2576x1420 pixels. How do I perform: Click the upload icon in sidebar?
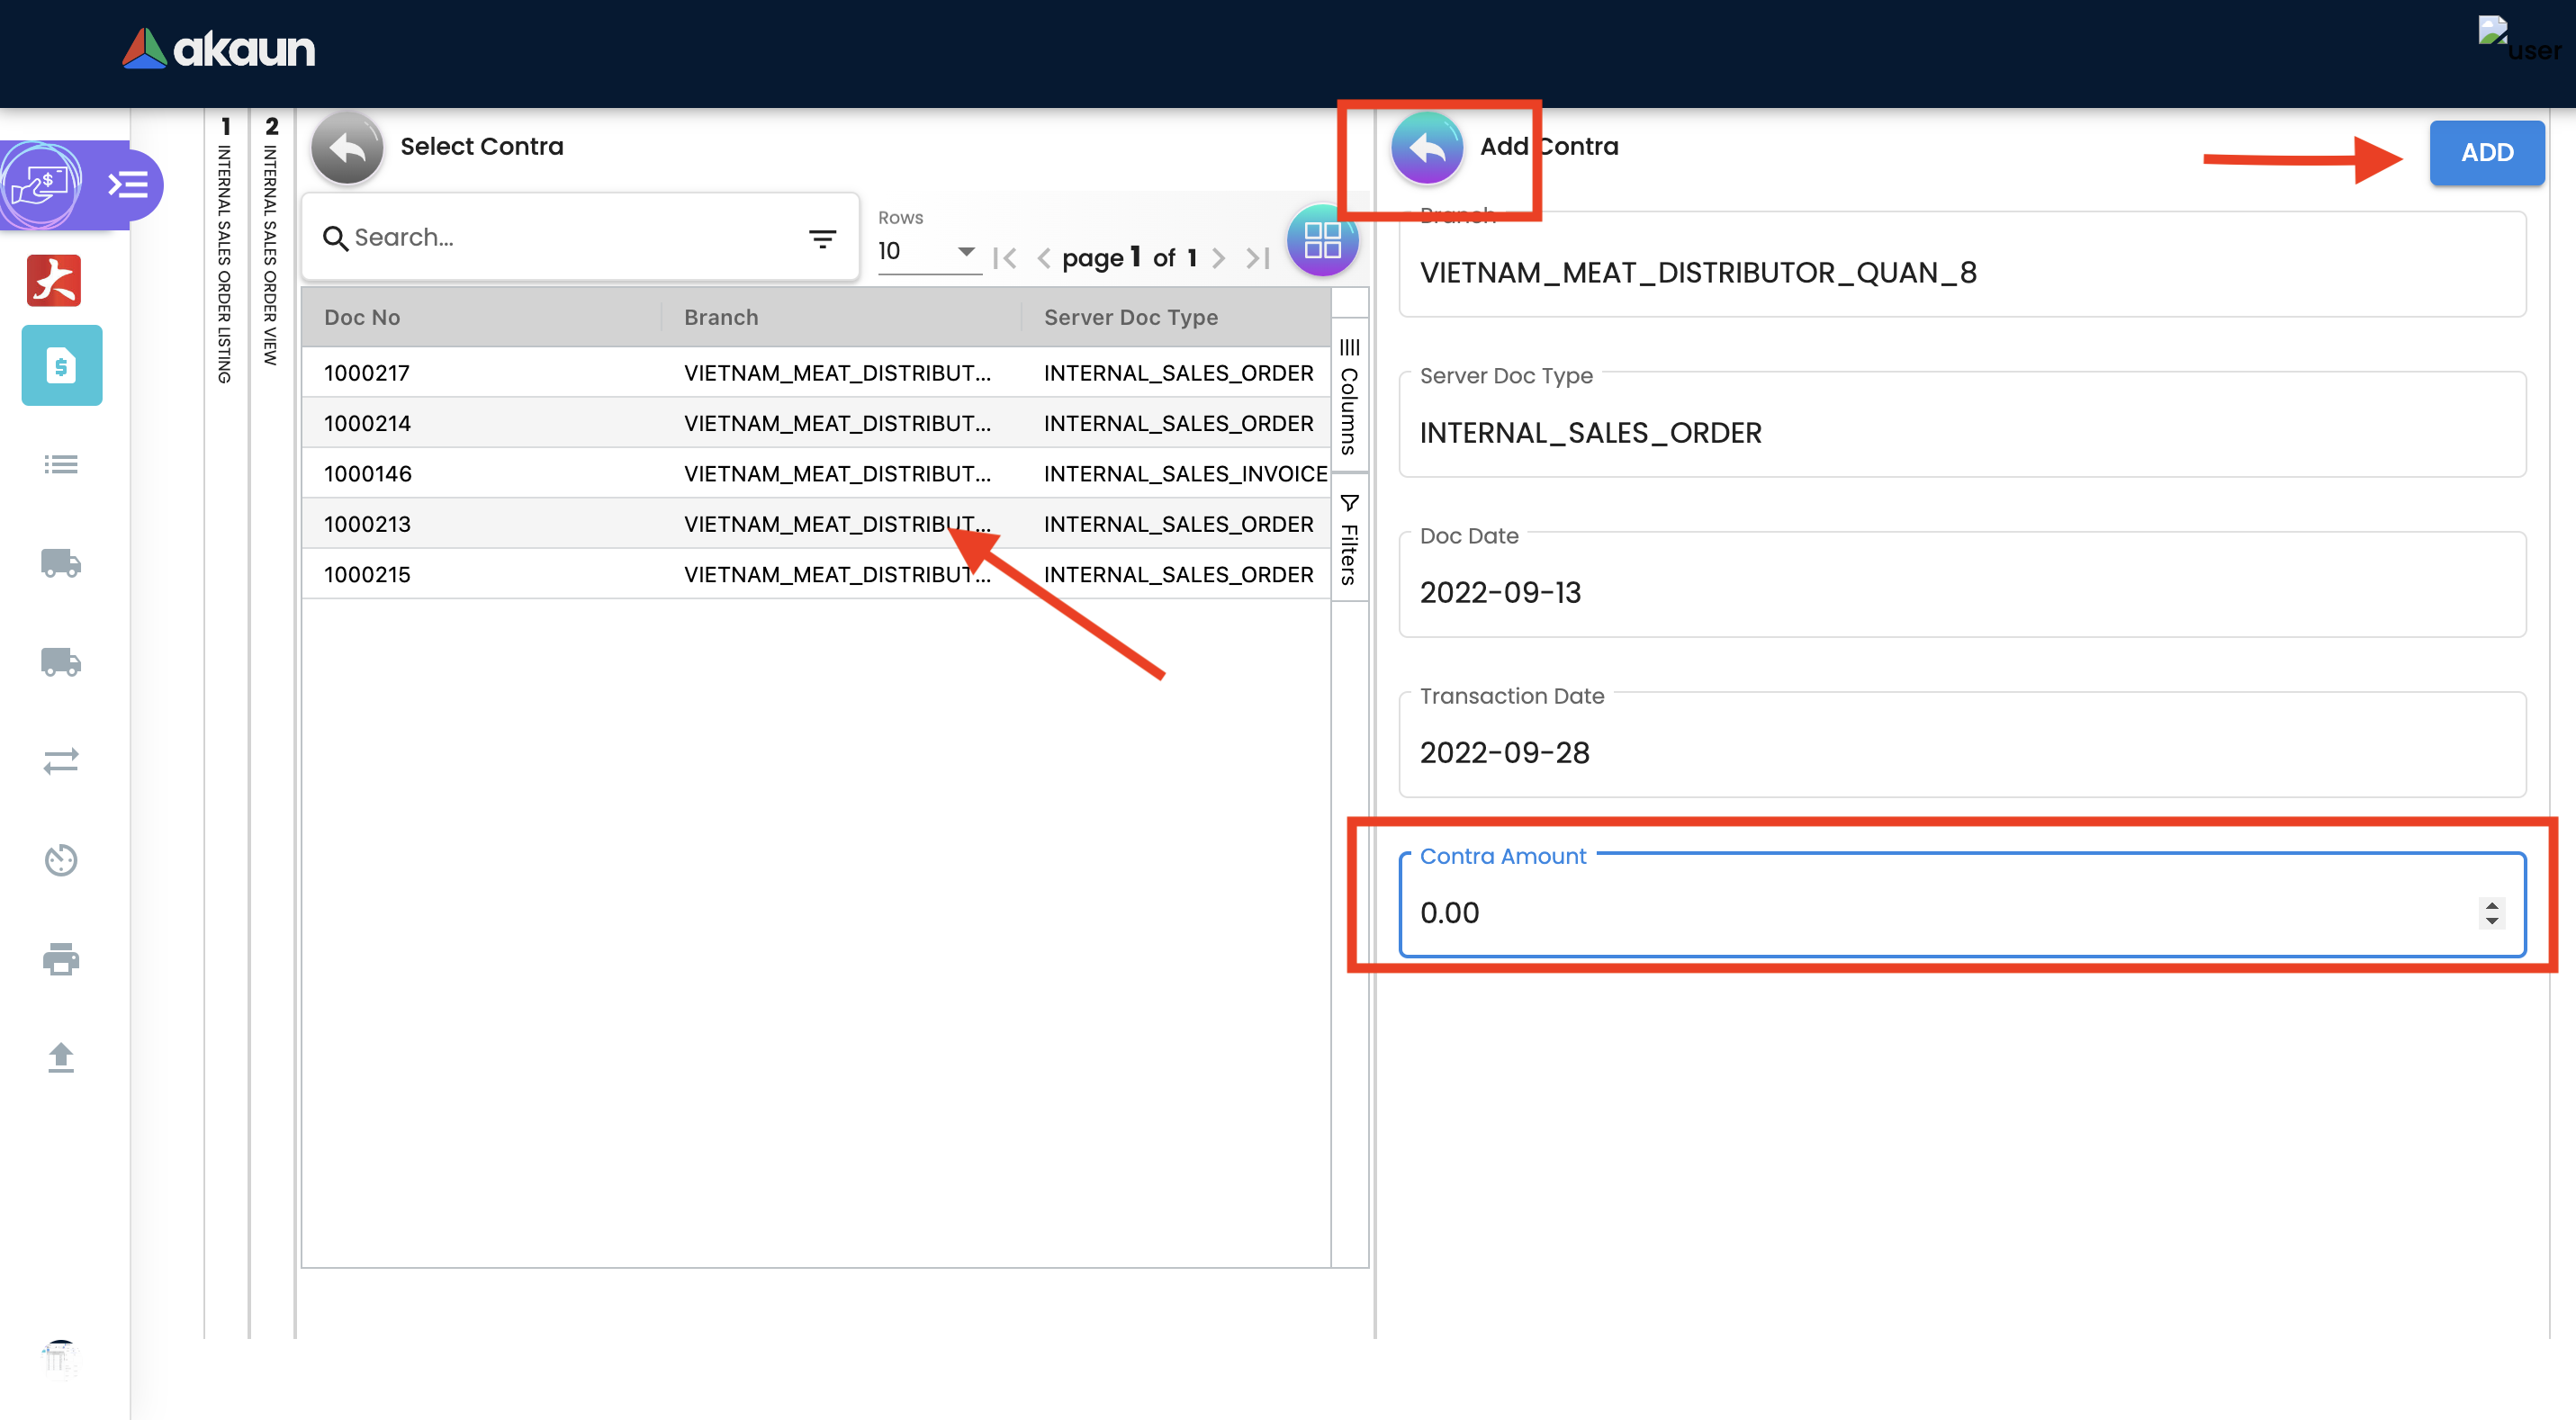(x=61, y=1057)
